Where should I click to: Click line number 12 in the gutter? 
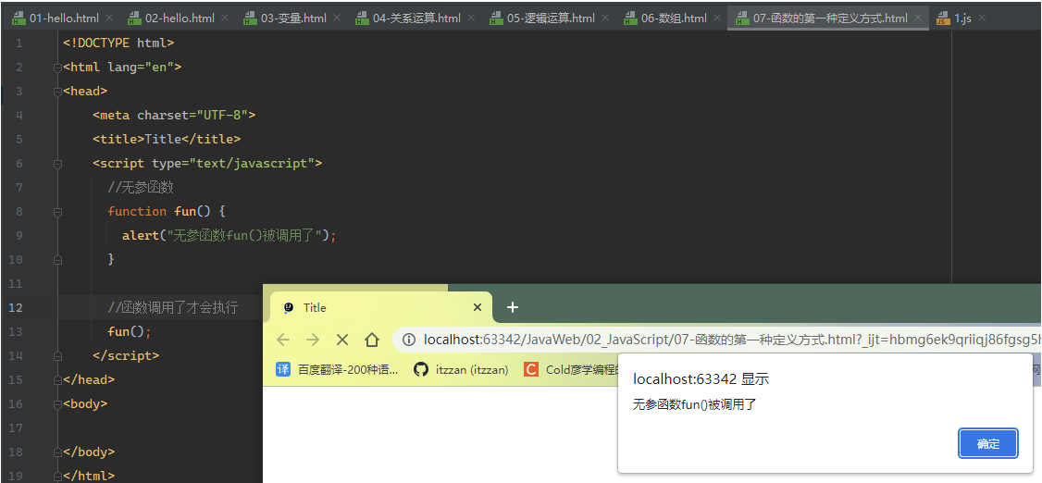coord(18,307)
